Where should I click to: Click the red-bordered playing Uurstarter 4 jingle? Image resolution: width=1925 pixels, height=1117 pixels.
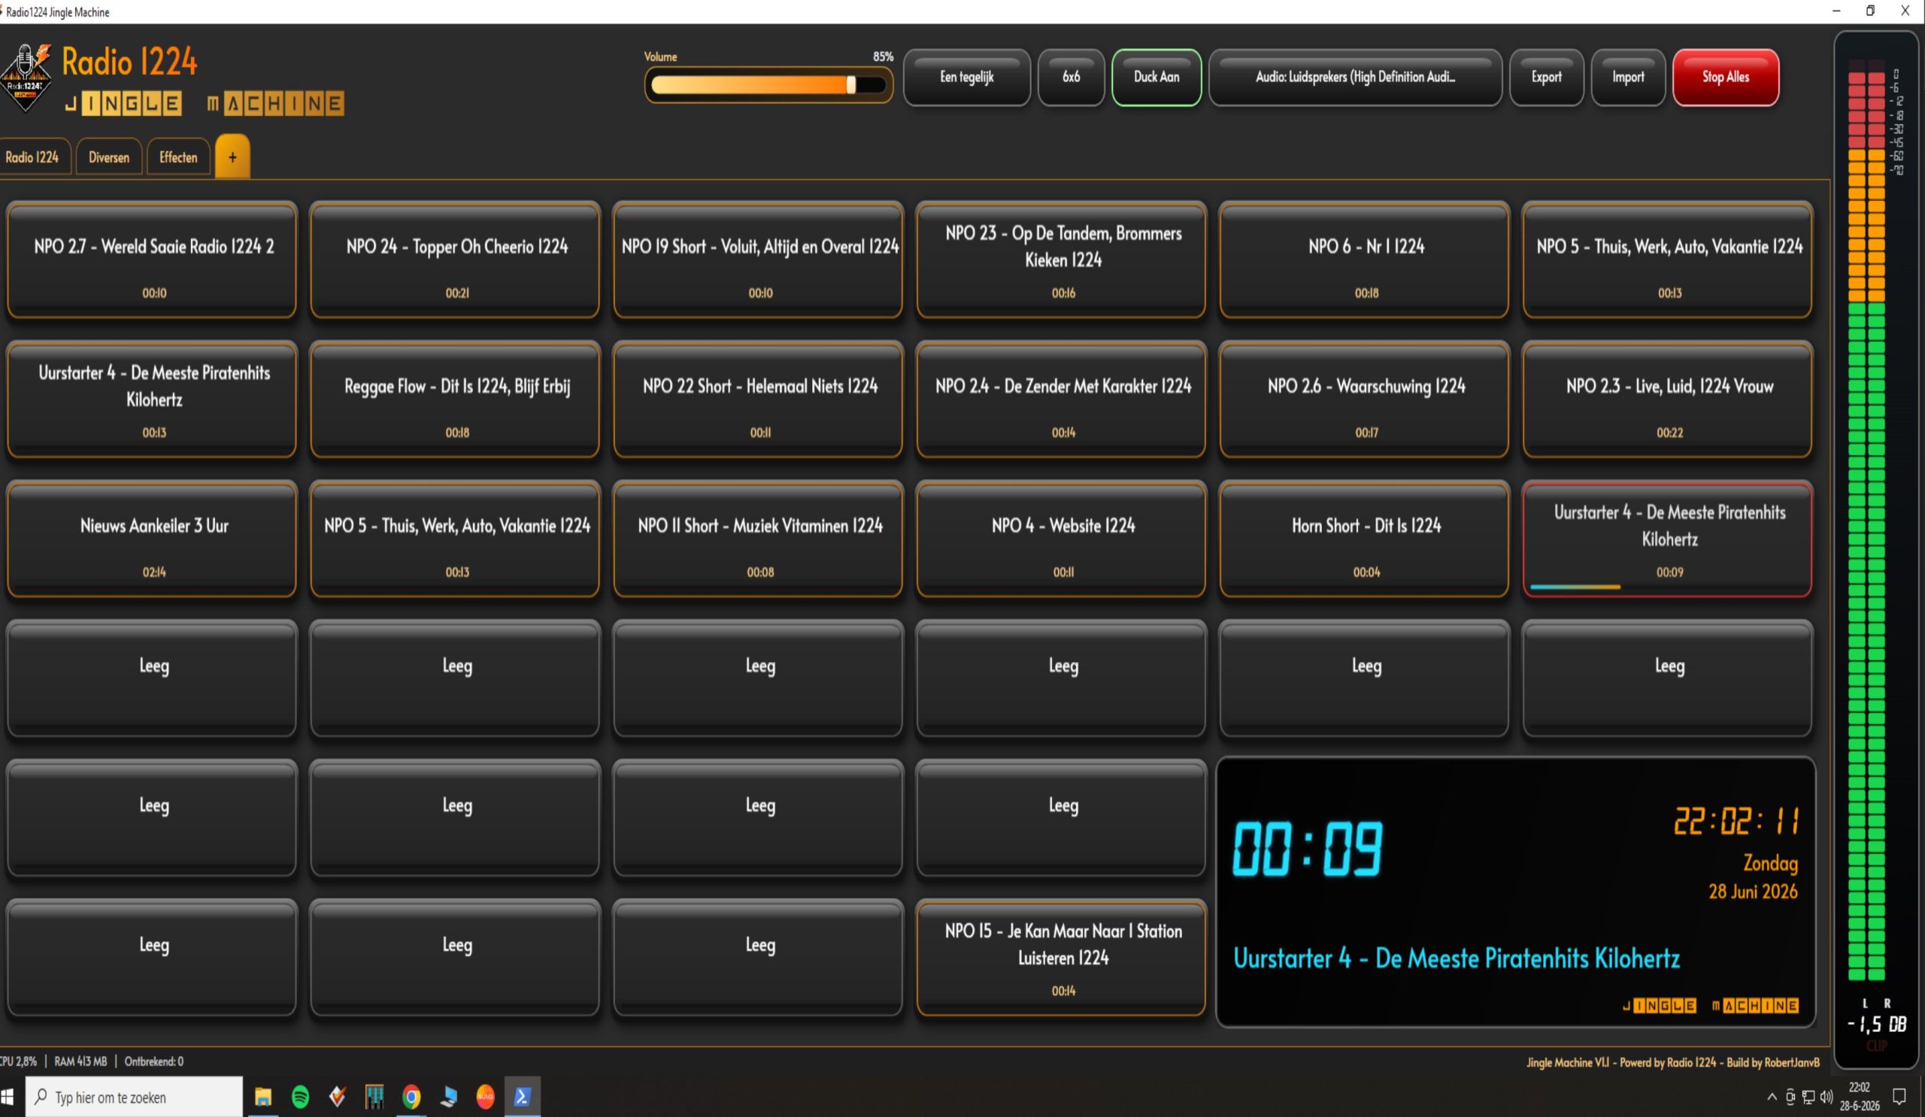click(1668, 539)
